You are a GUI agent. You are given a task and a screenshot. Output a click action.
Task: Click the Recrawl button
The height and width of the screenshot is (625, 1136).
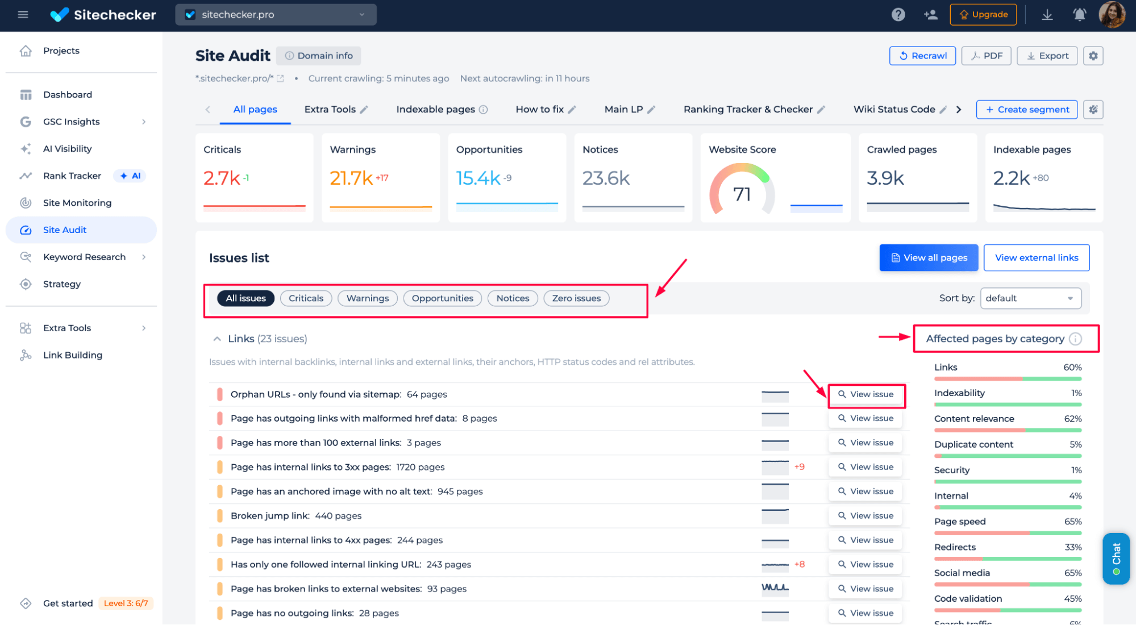[x=922, y=56]
